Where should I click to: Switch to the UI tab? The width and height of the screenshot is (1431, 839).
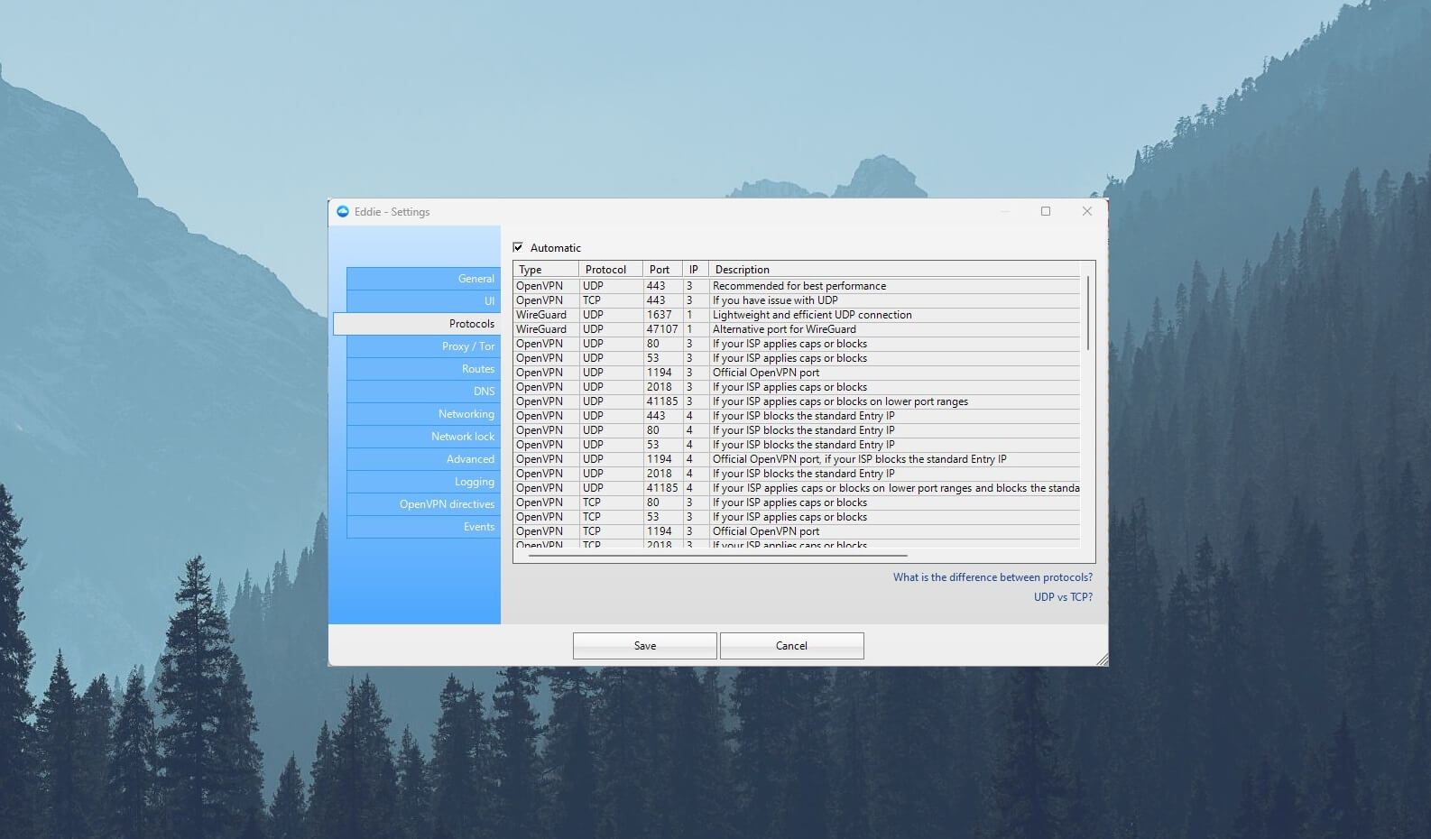pyautogui.click(x=423, y=301)
